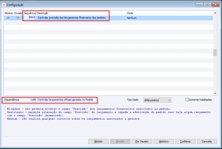Select the row Controlar previsão dos lançamentos financeiros

(x=108, y=18)
